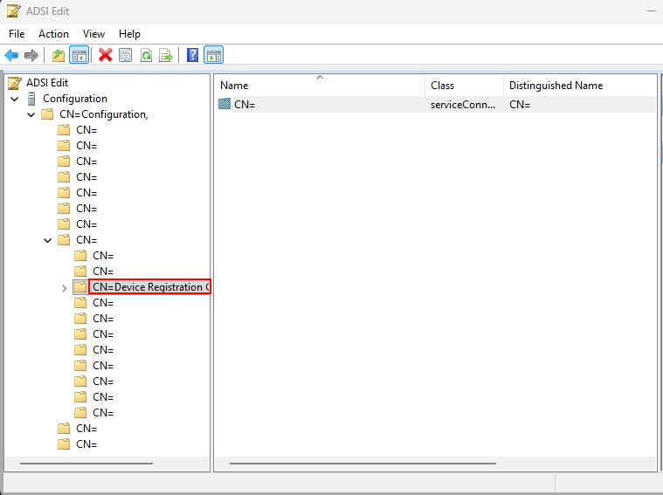This screenshot has width=663, height=495.
Task: Go up one level in the tree
Action: pos(59,55)
